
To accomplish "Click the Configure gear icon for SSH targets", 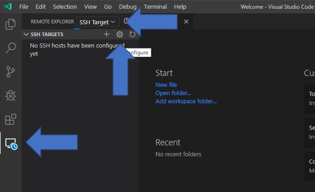I will [119, 34].
